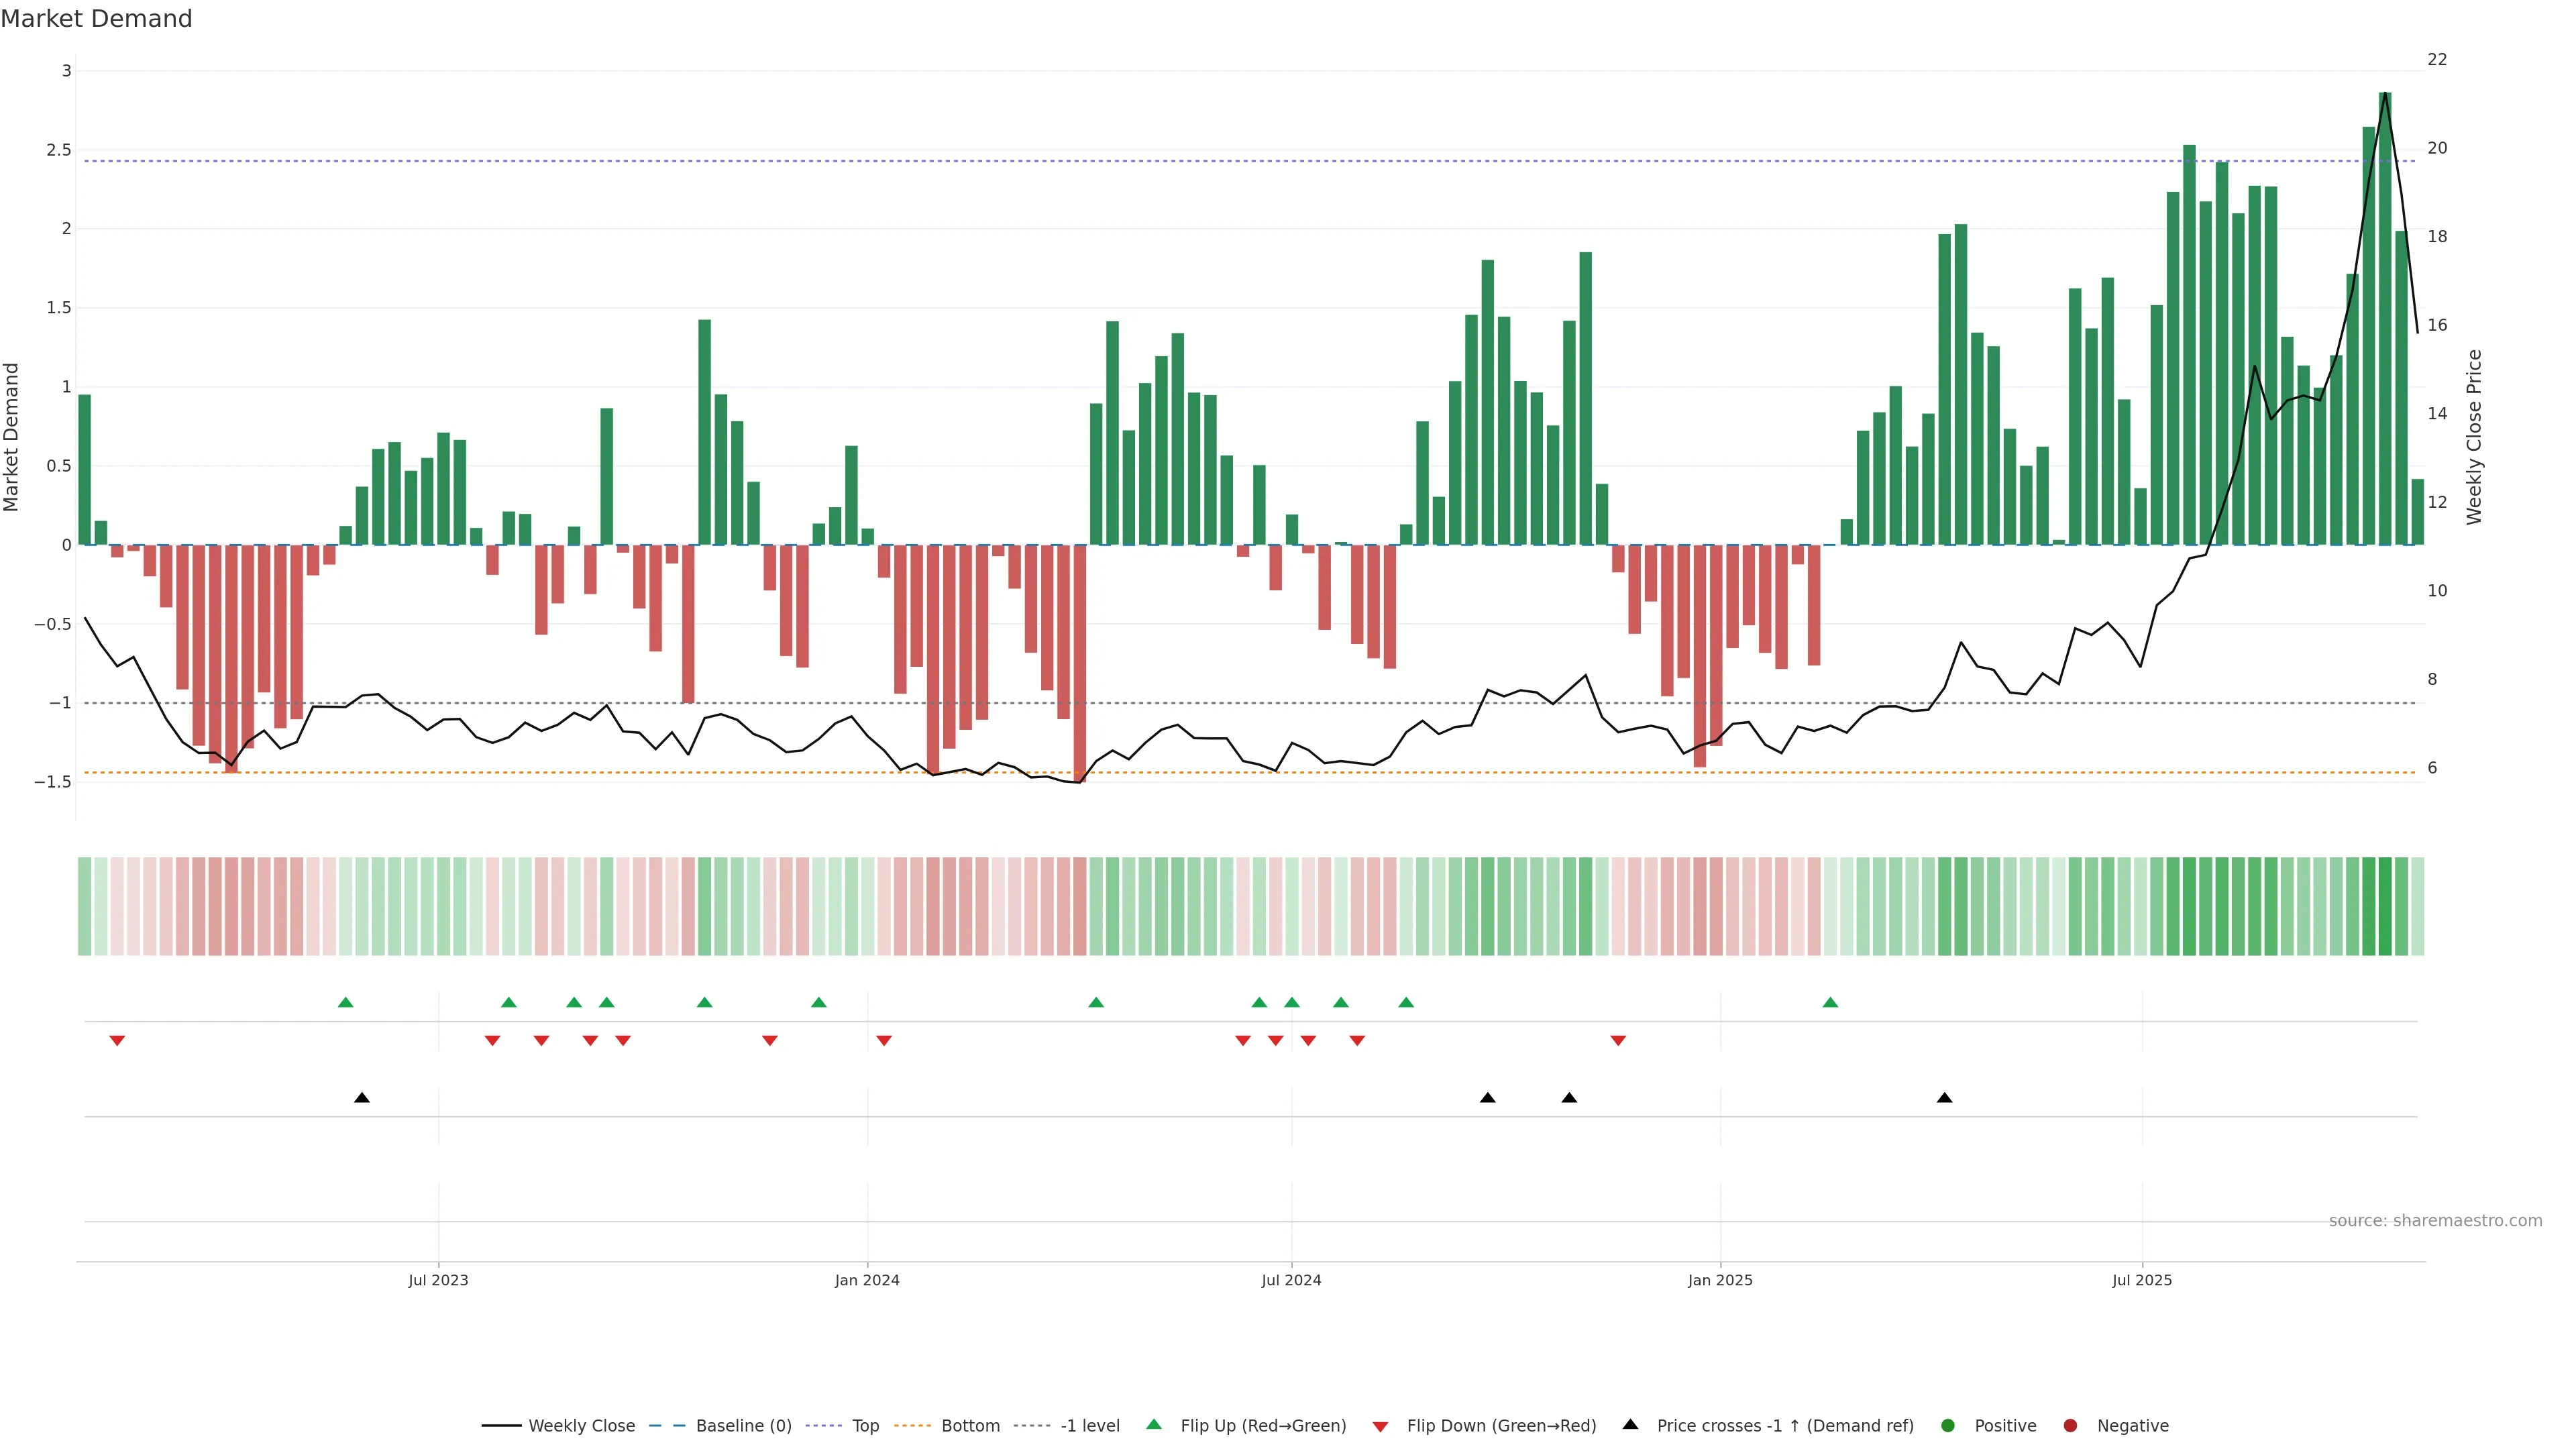The height and width of the screenshot is (1449, 2576).
Task: Click the Market Demand chart title
Action: click(96, 19)
